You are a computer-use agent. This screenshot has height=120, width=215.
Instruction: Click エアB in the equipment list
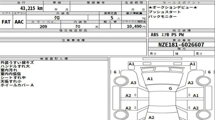pos(165,35)
